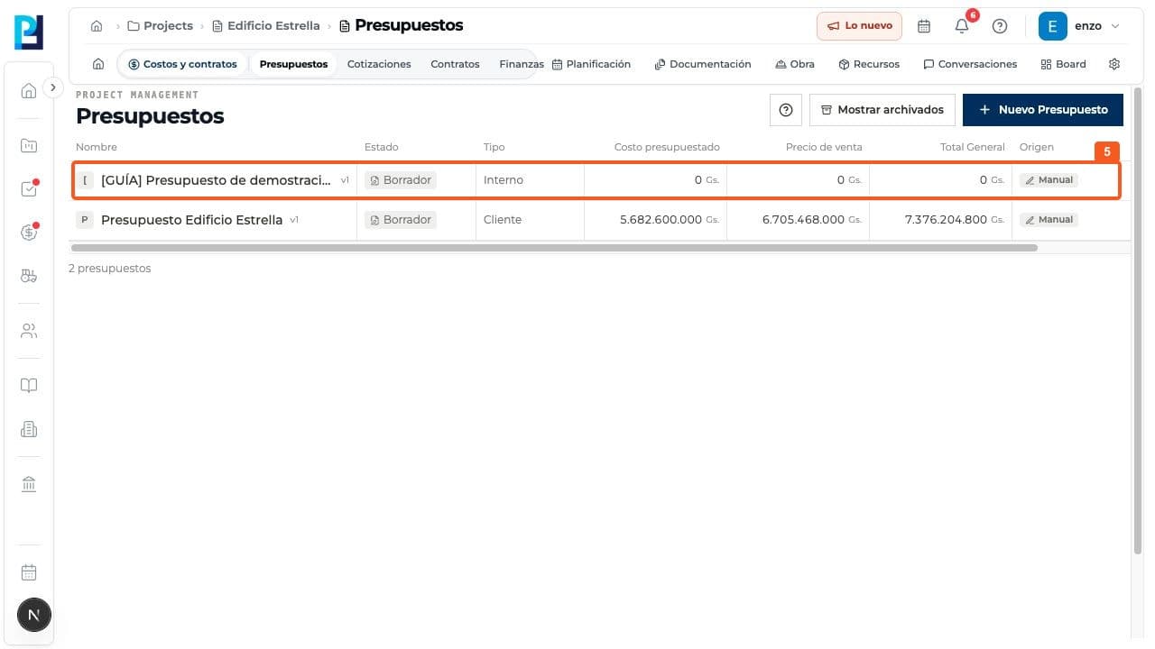Open the bank institution icon in sidebar
This screenshot has width=1155, height=649.
pyautogui.click(x=29, y=485)
